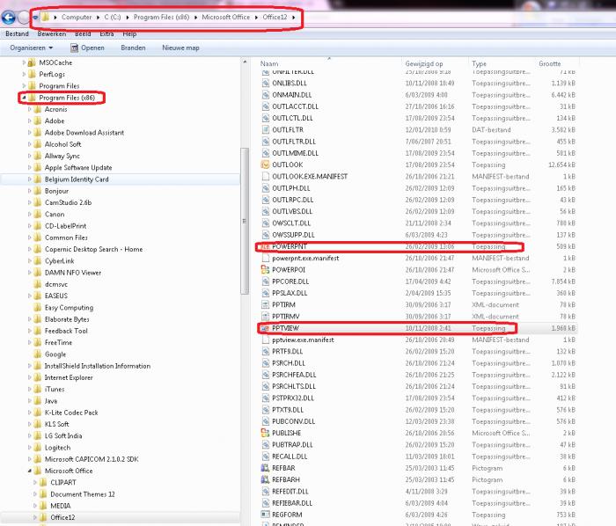Click the REFBAR pictogram icon
This screenshot has height=526, width=616.
(266, 468)
